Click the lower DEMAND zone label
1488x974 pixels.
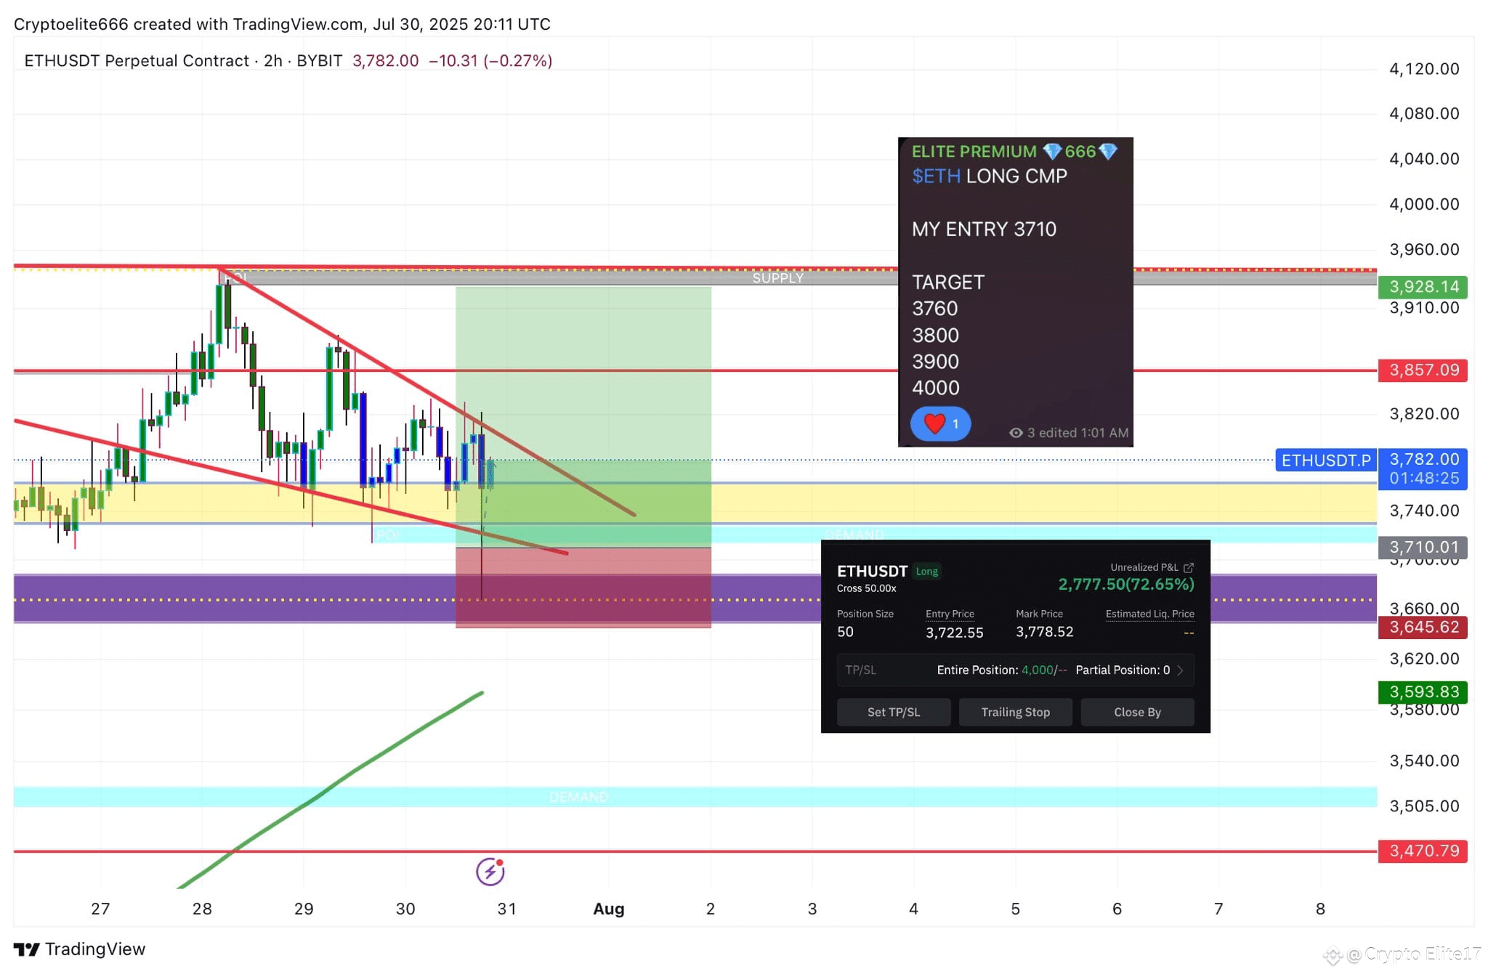[x=578, y=797]
